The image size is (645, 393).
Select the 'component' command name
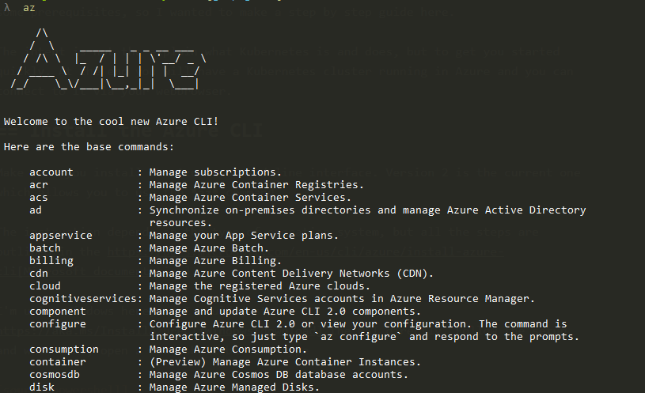pyautogui.click(x=58, y=311)
